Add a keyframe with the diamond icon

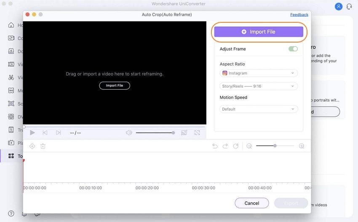[x=32, y=146]
